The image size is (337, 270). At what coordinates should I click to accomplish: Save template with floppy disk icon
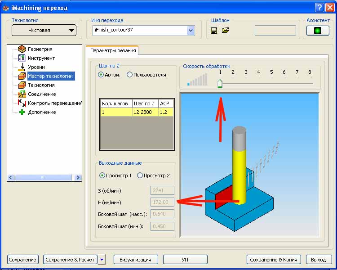(x=213, y=30)
